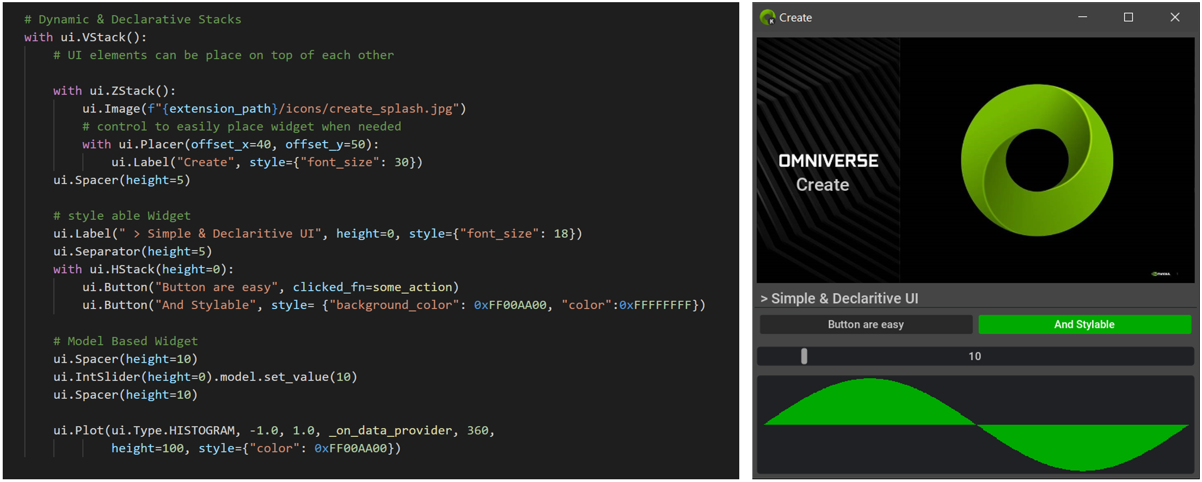This screenshot has height=482, width=1202.
Task: Close the Create window
Action: [1175, 17]
